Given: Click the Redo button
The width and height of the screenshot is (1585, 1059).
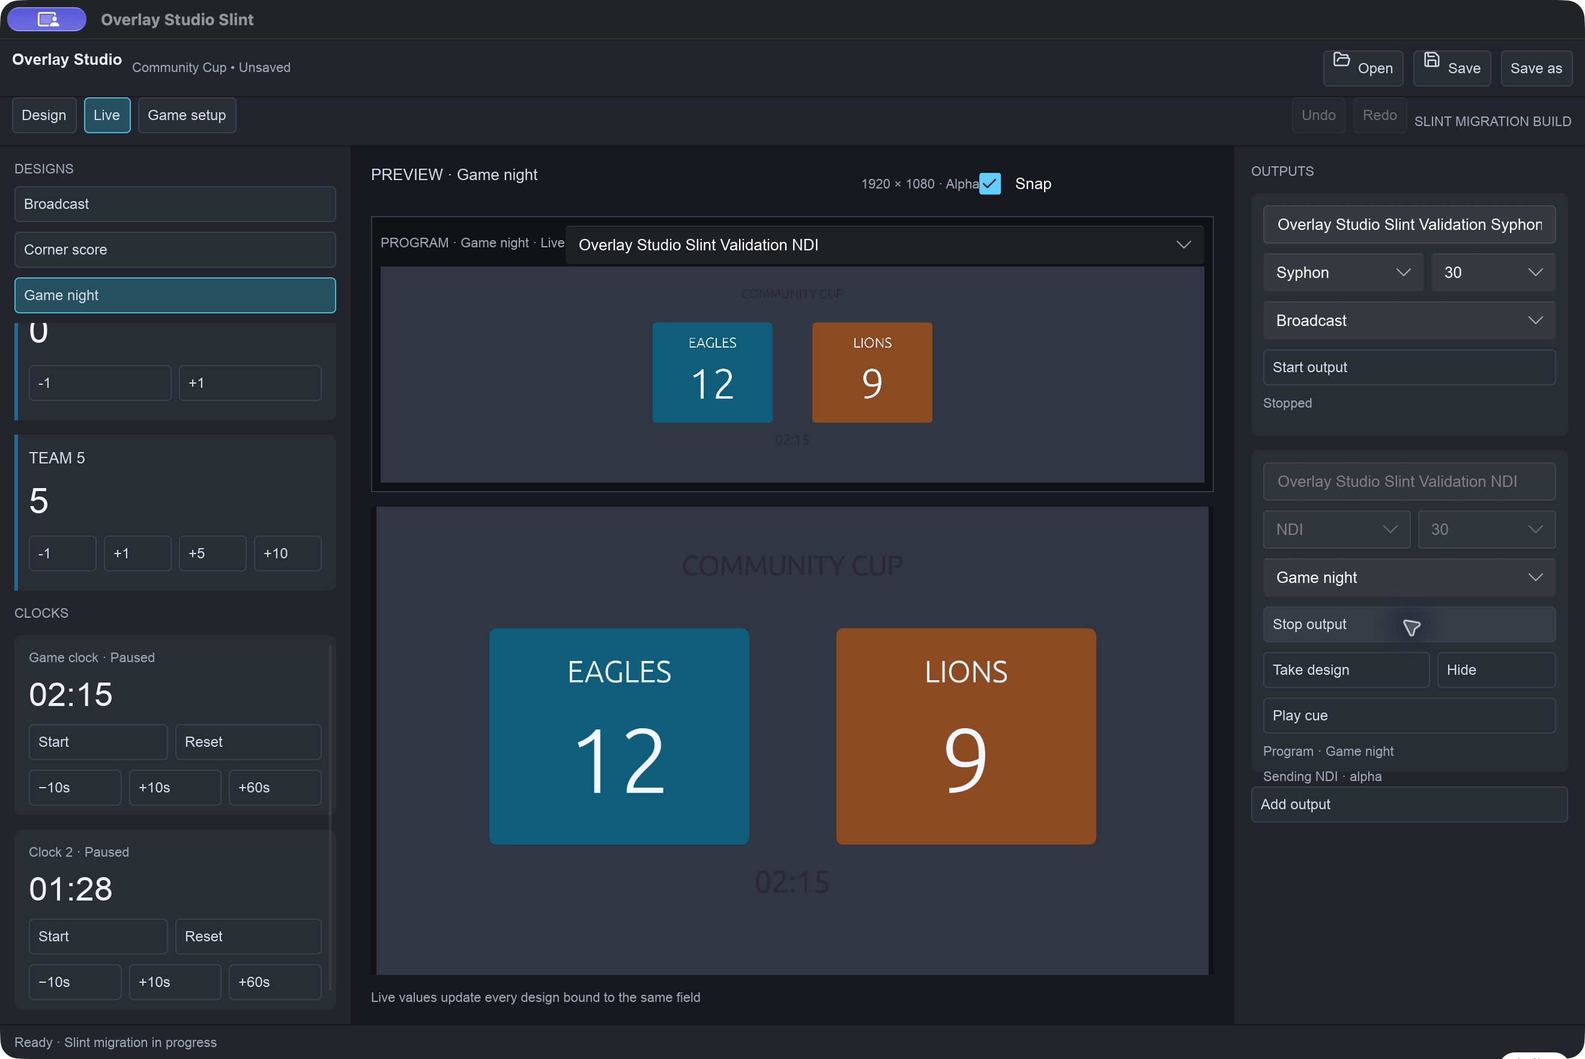Looking at the screenshot, I should (1379, 115).
